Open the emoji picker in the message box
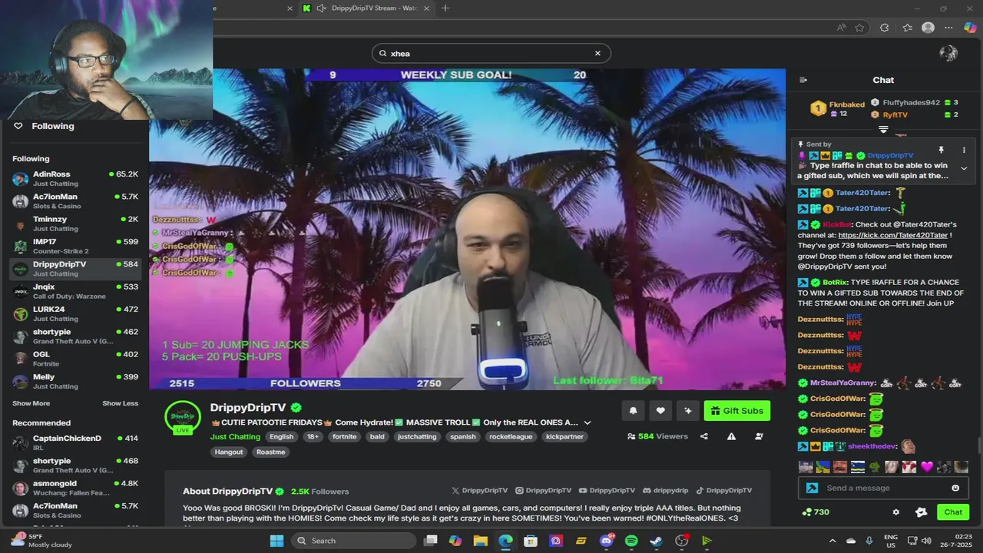The width and height of the screenshot is (983, 553). (955, 488)
